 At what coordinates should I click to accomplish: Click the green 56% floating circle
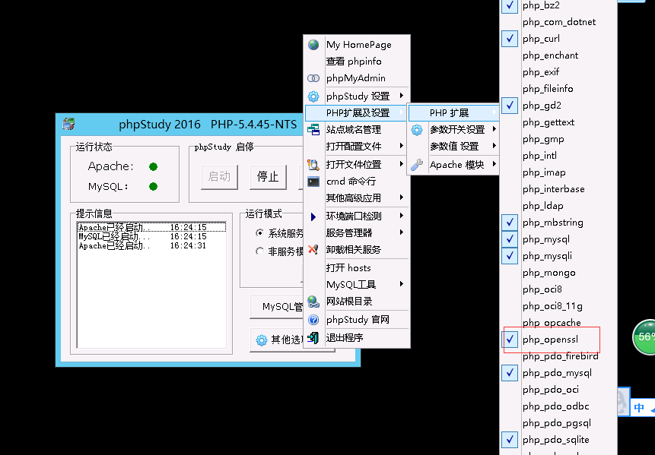click(644, 337)
